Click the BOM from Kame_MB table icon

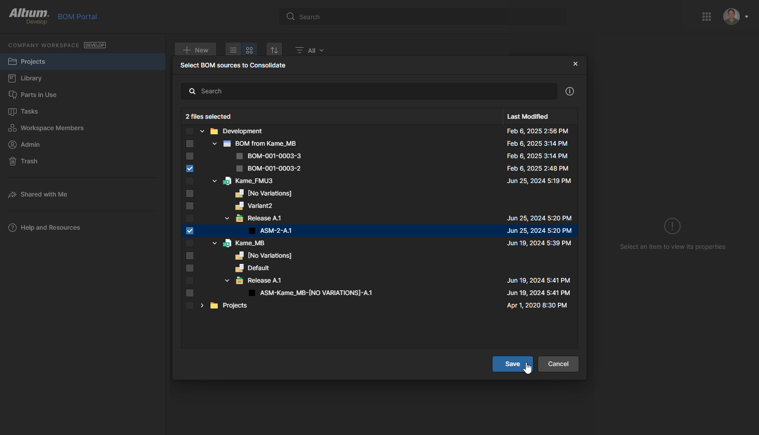pyautogui.click(x=227, y=144)
